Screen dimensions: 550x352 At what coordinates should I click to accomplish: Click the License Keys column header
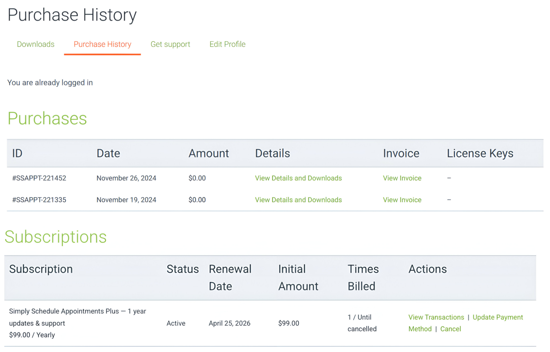coord(480,153)
